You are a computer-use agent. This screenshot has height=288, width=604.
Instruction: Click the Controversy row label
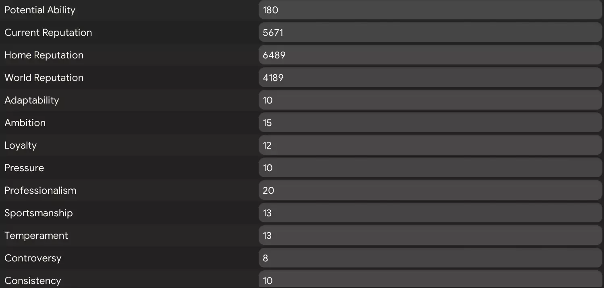(33, 258)
